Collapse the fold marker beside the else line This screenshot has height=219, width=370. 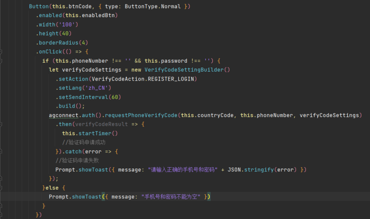pos(1,188)
